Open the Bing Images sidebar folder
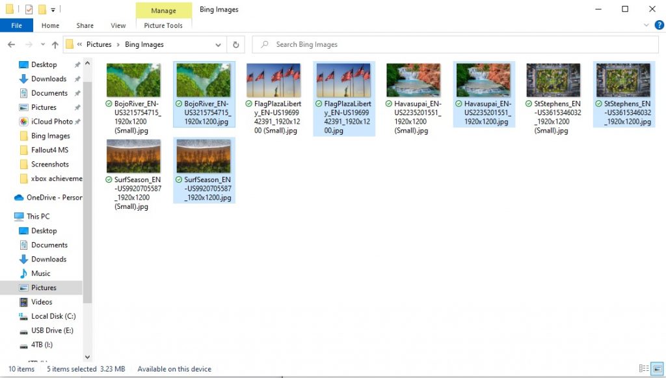Viewport: 666px width, 378px height. pos(50,135)
